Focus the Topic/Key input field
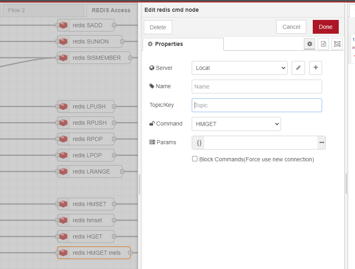The width and height of the screenshot is (355, 269). (257, 105)
